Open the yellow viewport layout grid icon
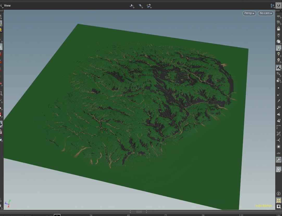This screenshot has height=216, width=282. click(x=279, y=200)
